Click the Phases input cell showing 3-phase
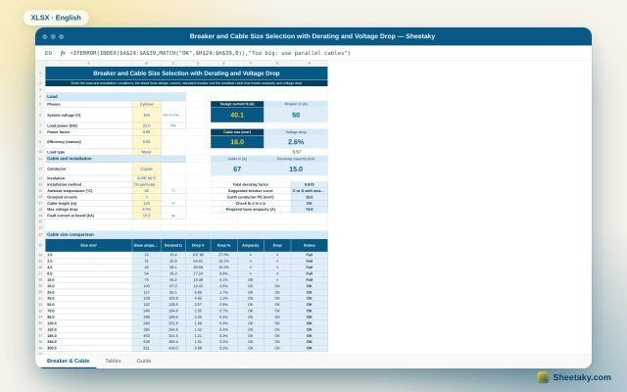627x392 pixels. point(146,104)
